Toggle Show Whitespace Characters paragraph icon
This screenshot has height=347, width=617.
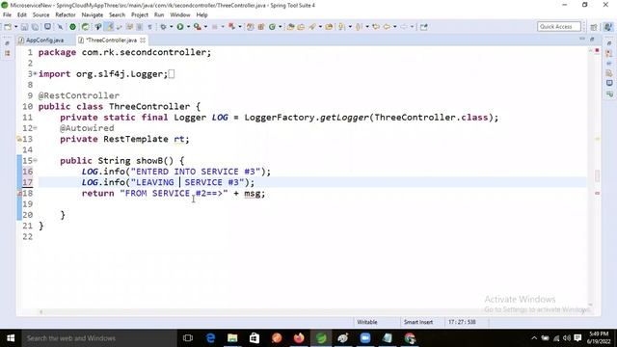coord(150,27)
